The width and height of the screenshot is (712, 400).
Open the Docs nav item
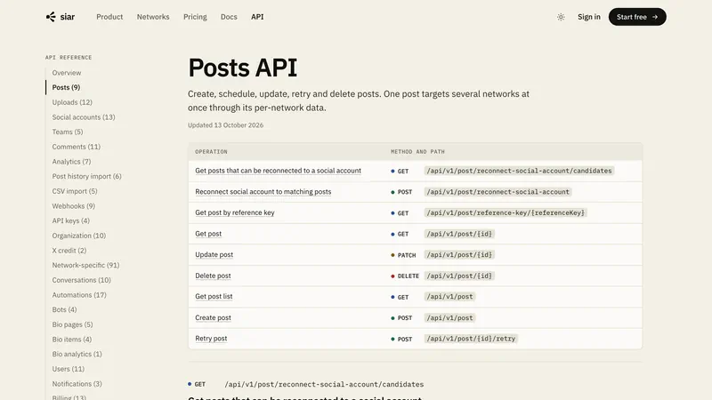click(229, 17)
